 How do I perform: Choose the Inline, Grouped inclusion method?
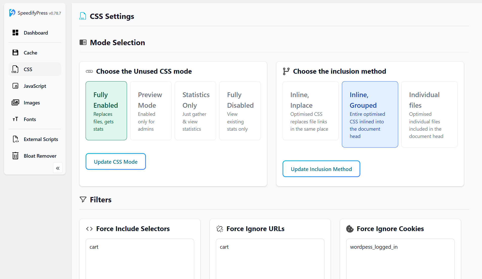pos(370,114)
